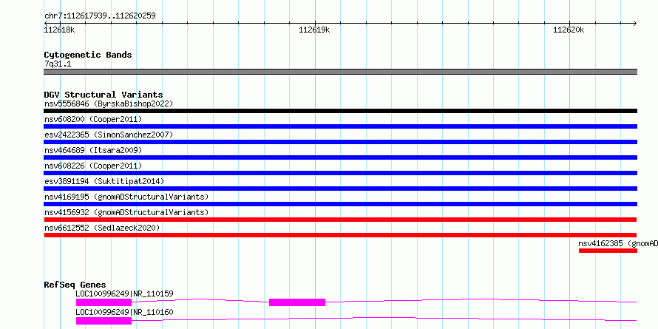Click the gray 7q31.1 cytoband bar
The image size is (658, 329).
340,72
